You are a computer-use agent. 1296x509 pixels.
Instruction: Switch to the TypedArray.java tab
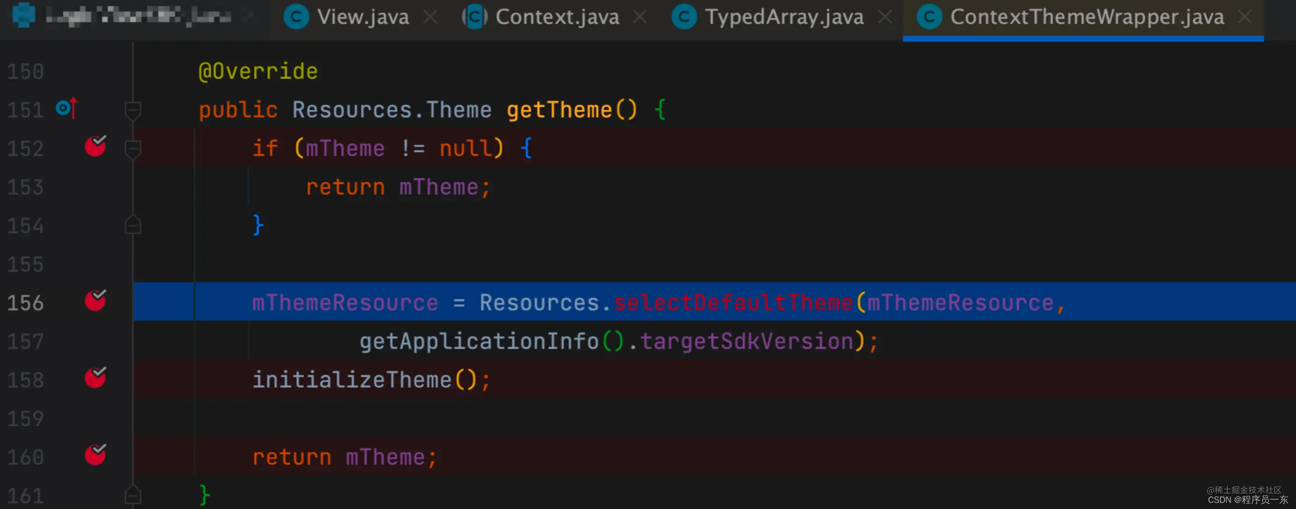point(784,17)
